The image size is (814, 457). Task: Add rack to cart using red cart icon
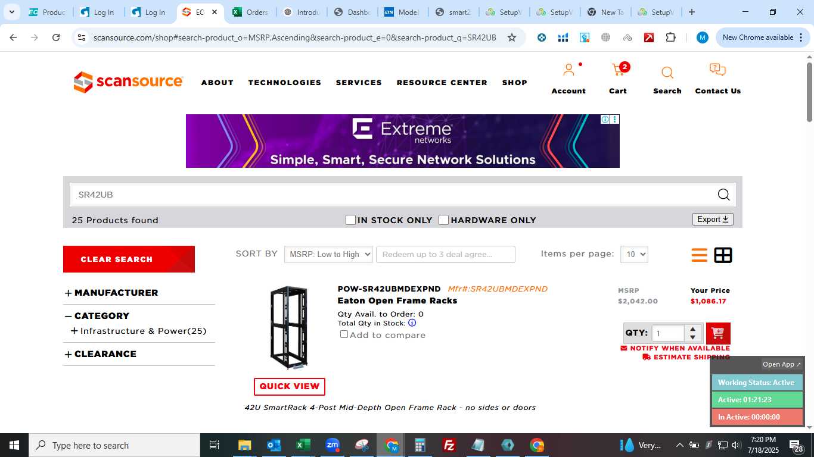[x=718, y=333]
